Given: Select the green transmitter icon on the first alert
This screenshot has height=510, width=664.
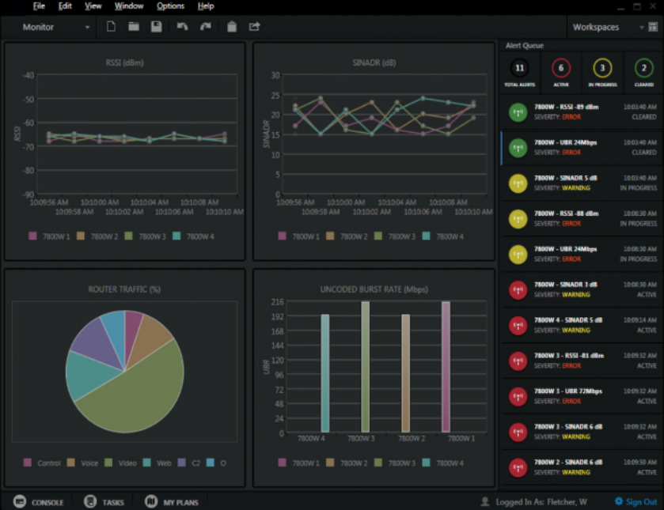Looking at the screenshot, I should pos(517,112).
